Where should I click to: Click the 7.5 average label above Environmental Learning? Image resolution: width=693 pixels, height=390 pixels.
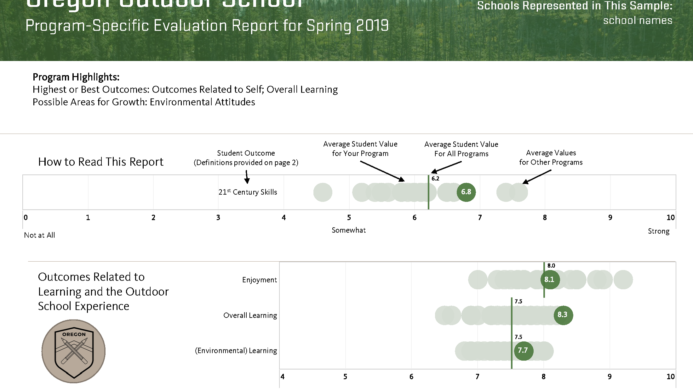pyautogui.click(x=518, y=337)
